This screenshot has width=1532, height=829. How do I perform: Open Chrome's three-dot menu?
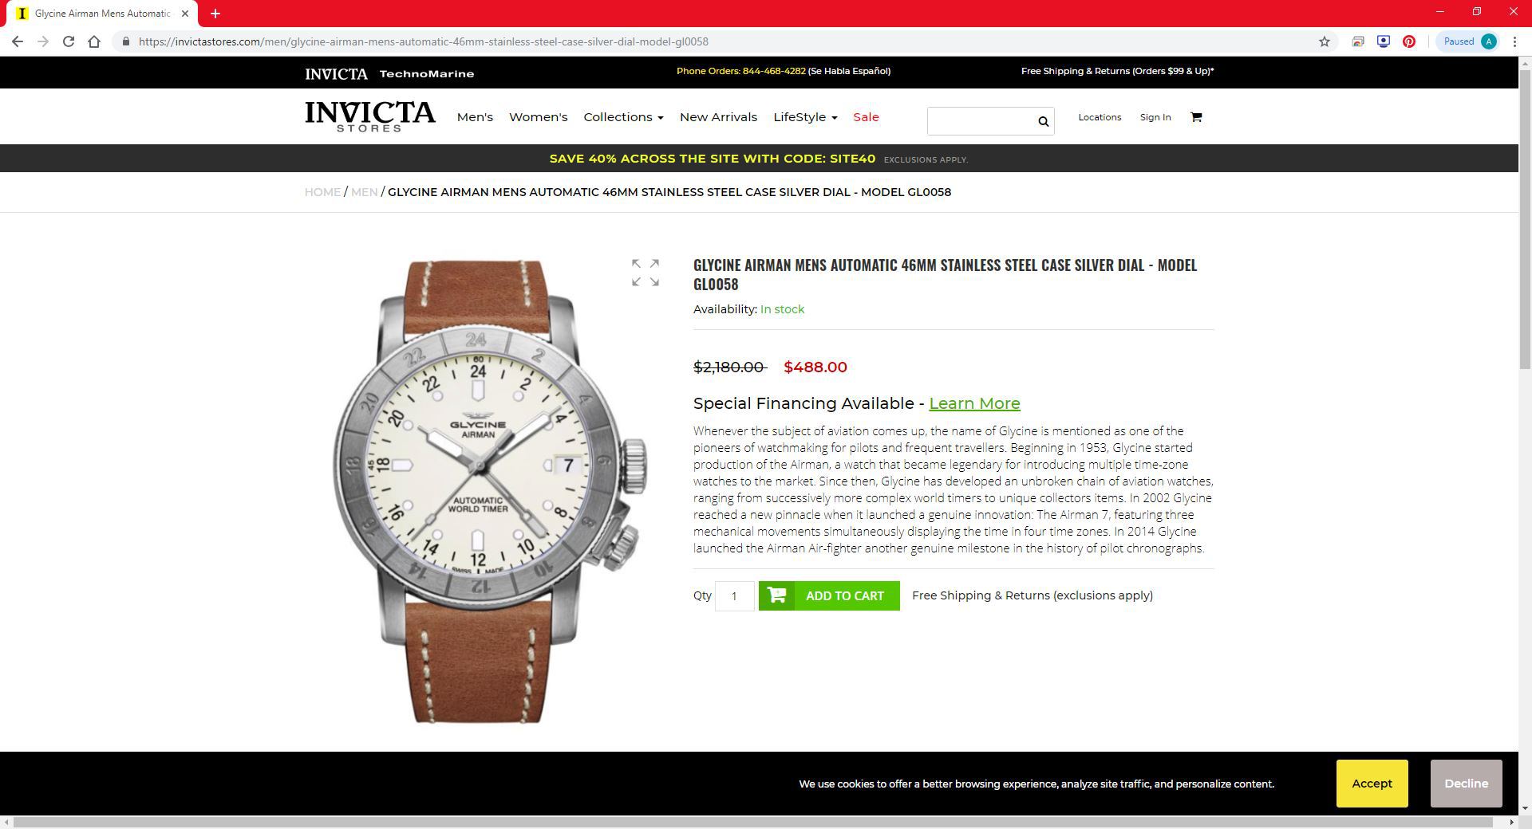click(1514, 41)
